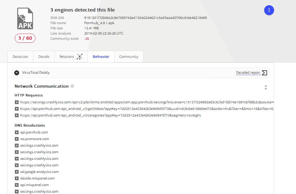296x194 pixels.
Task: Click the HTTP Requests subheading
Action: point(29,95)
